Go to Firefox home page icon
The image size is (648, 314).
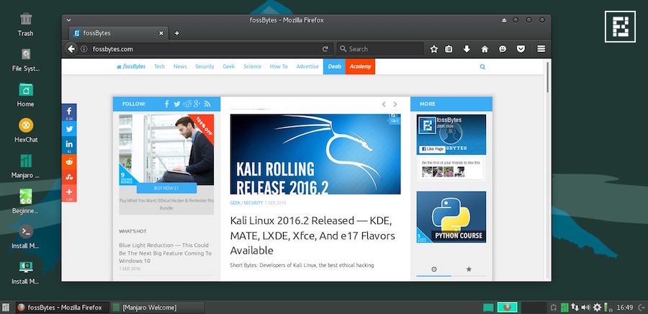coord(485,49)
